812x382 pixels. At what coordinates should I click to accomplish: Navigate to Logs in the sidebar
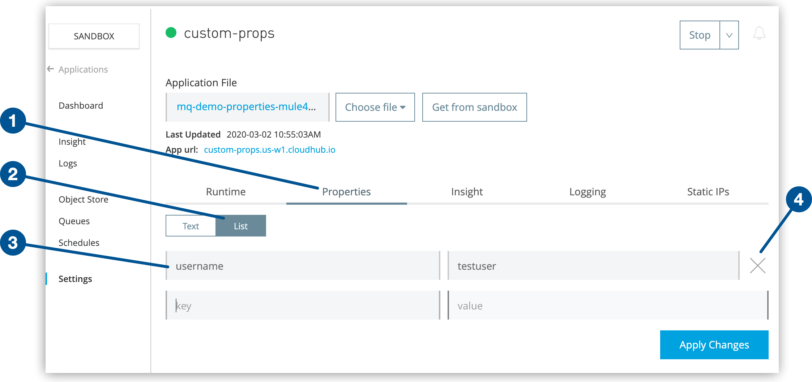(68, 164)
